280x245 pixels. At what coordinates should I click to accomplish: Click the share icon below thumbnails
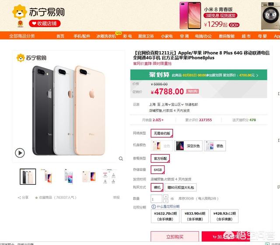coord(19,197)
